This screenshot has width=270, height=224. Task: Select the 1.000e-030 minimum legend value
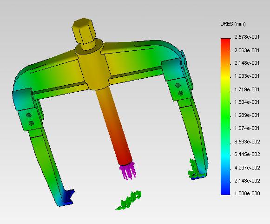[x=247, y=193]
